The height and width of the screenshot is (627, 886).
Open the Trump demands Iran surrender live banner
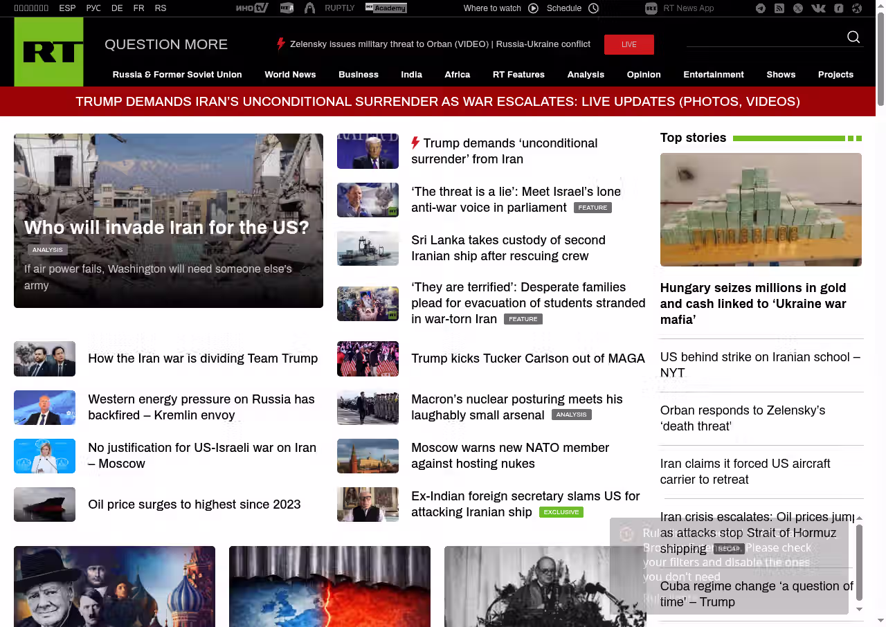[437, 102]
